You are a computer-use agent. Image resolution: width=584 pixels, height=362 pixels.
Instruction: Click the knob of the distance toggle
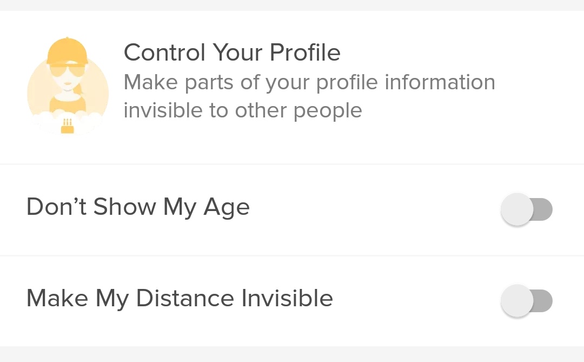pos(517,301)
